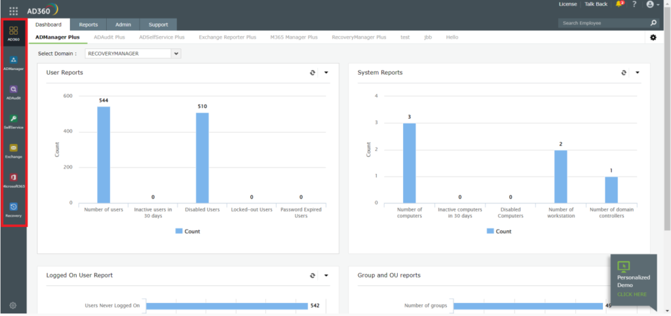Toggle Count legend in System Reports chart
671x316 pixels.
(x=499, y=232)
